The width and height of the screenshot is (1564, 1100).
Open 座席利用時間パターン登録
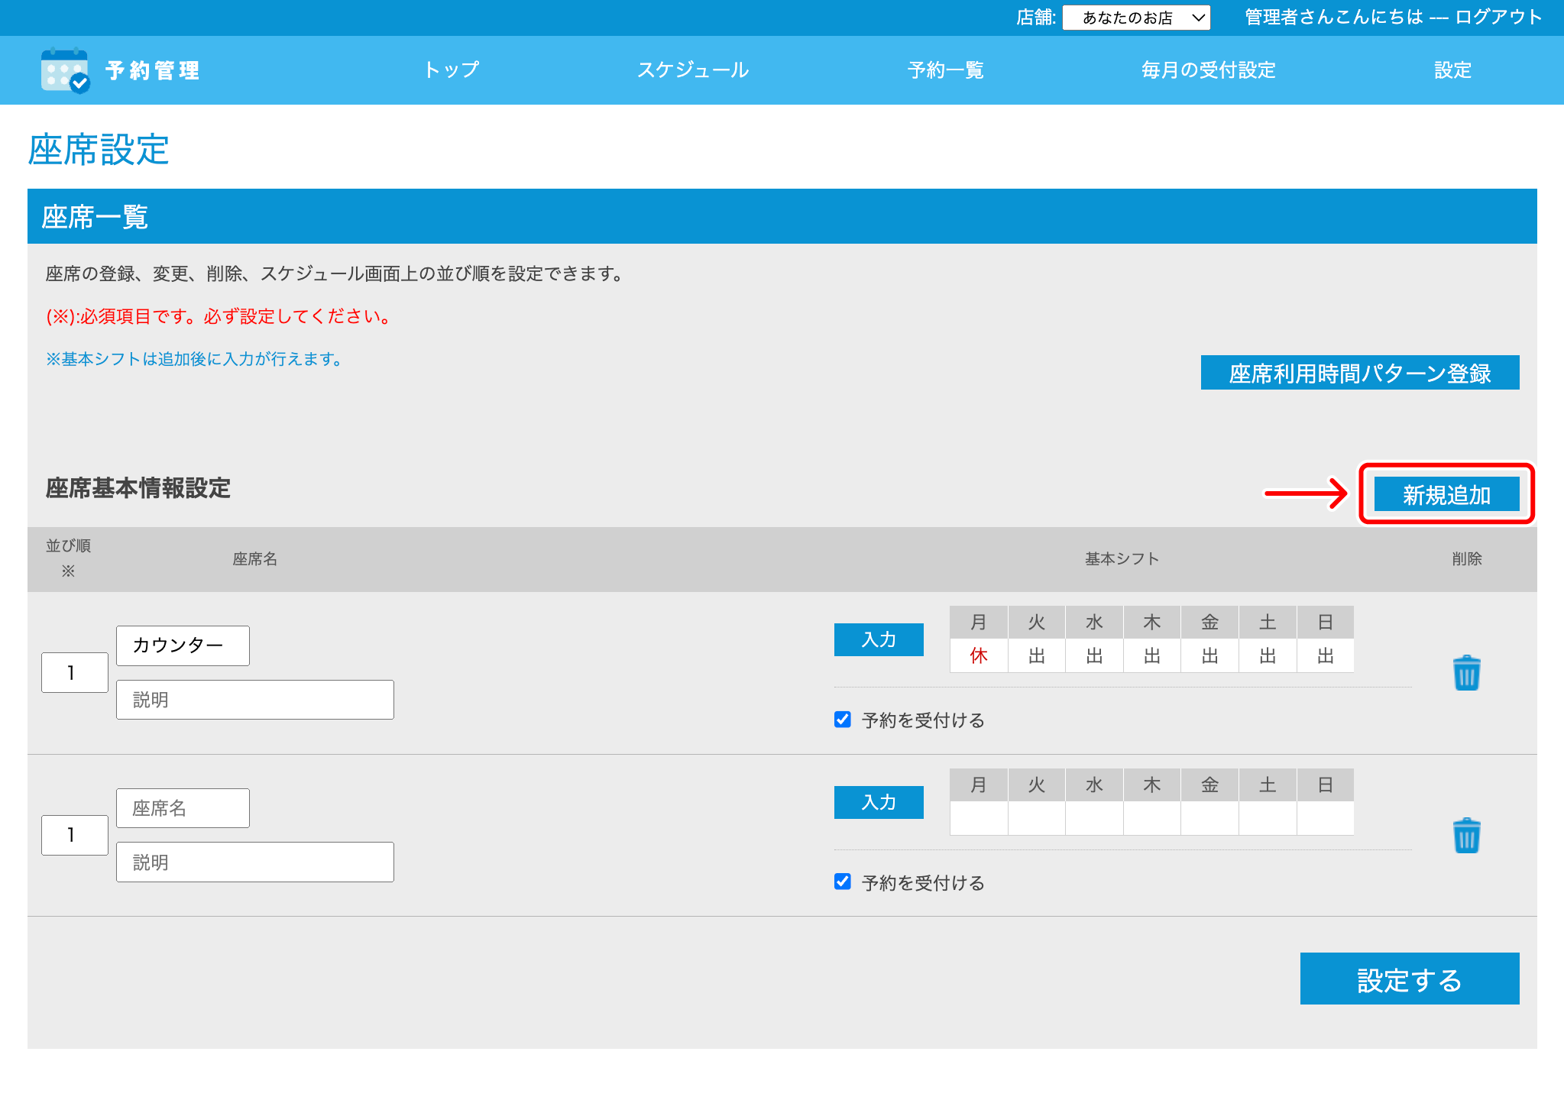[x=1359, y=373]
